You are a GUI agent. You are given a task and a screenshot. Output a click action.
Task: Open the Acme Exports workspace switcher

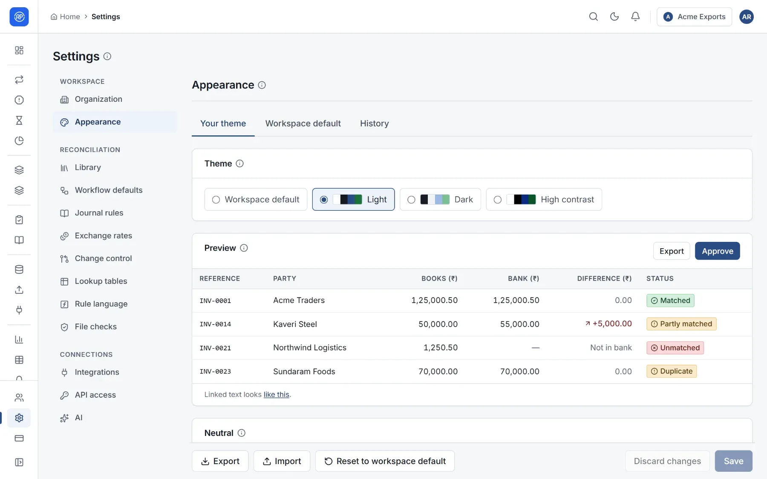pyautogui.click(x=694, y=17)
